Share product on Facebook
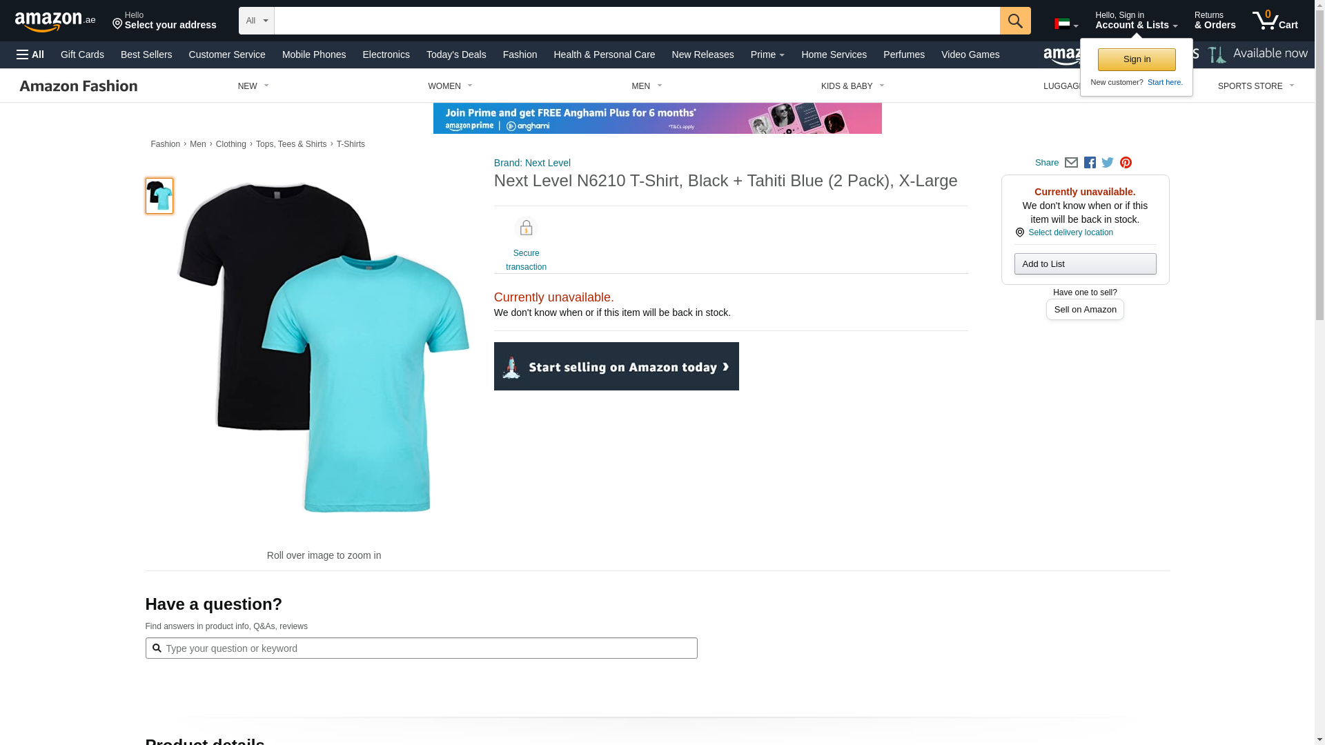 pos(1090,163)
